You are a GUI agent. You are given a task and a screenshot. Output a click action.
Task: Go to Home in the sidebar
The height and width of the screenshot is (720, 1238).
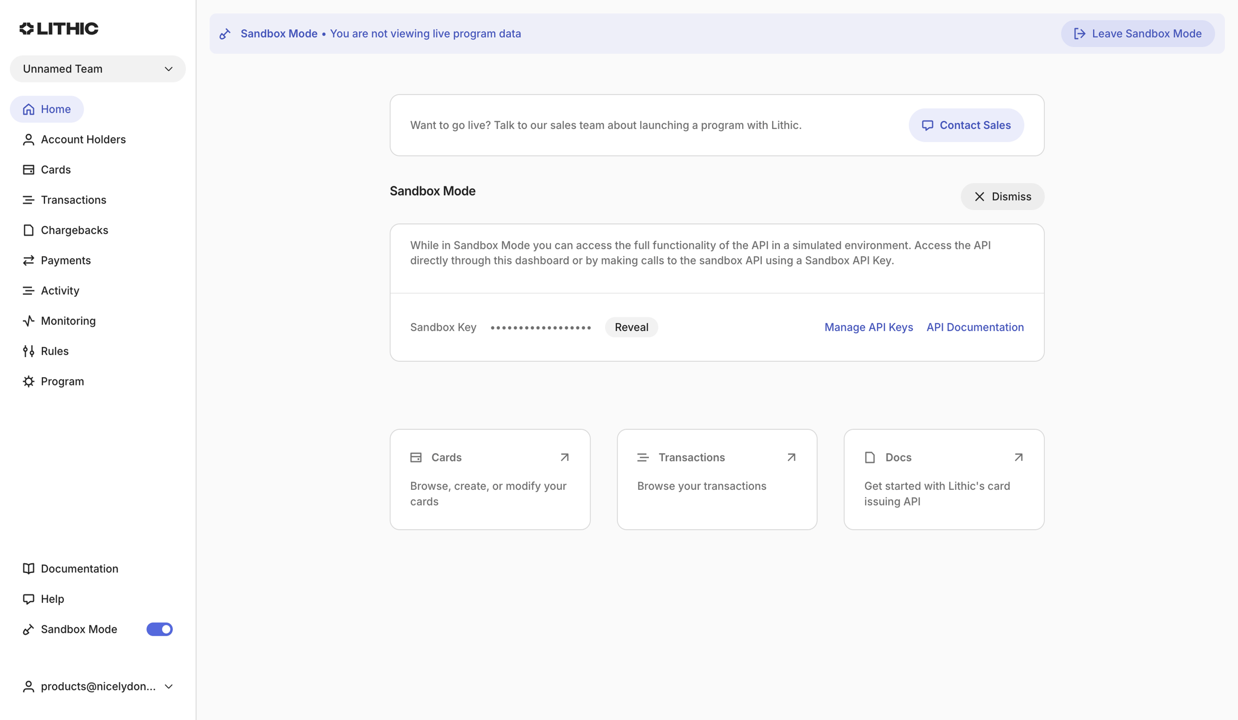[x=47, y=109]
